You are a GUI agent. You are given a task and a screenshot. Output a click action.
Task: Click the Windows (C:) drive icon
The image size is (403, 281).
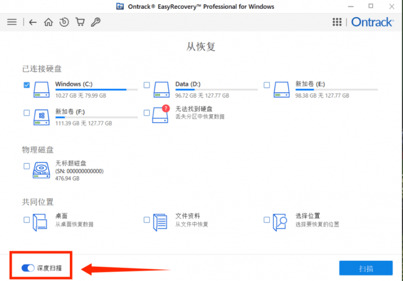(x=41, y=89)
